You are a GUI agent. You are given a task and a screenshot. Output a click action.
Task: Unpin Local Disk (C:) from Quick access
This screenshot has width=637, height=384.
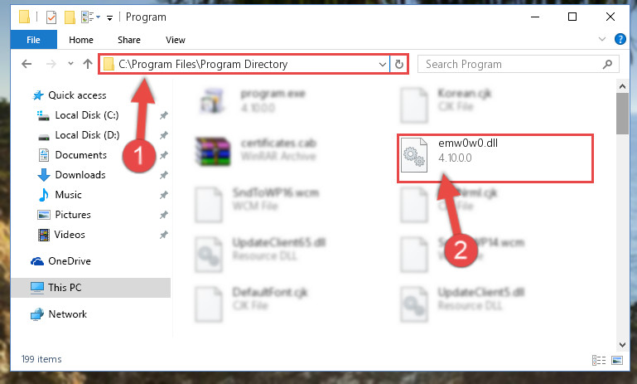(164, 115)
